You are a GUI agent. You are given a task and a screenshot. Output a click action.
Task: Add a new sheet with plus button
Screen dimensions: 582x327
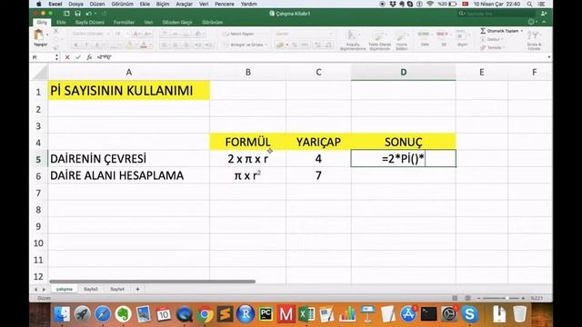coord(137,289)
